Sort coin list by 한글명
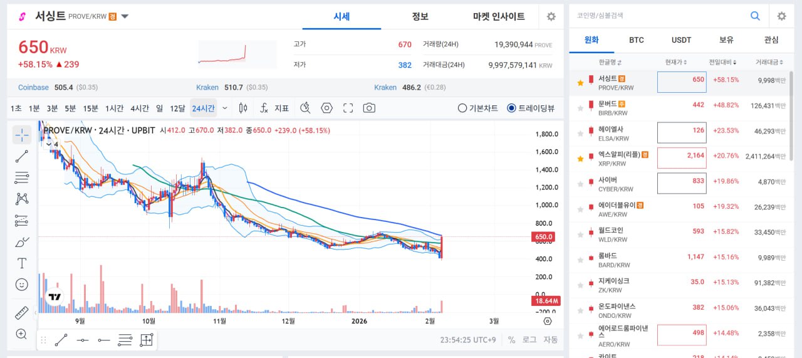802x358 pixels. pyautogui.click(x=610, y=62)
